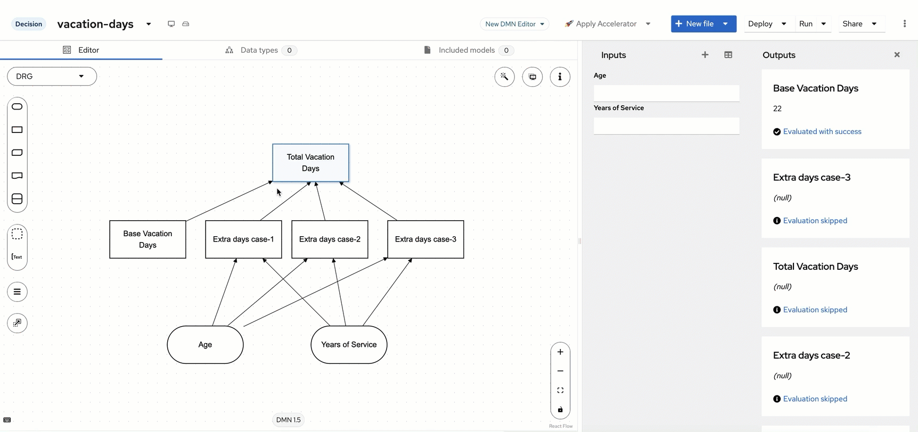
Task: Zoom in on the diagram canvas
Action: [x=560, y=352]
